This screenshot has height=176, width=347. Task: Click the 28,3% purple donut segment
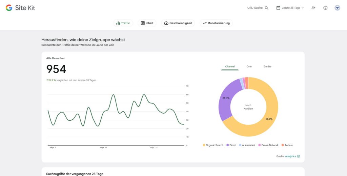[x=226, y=98]
